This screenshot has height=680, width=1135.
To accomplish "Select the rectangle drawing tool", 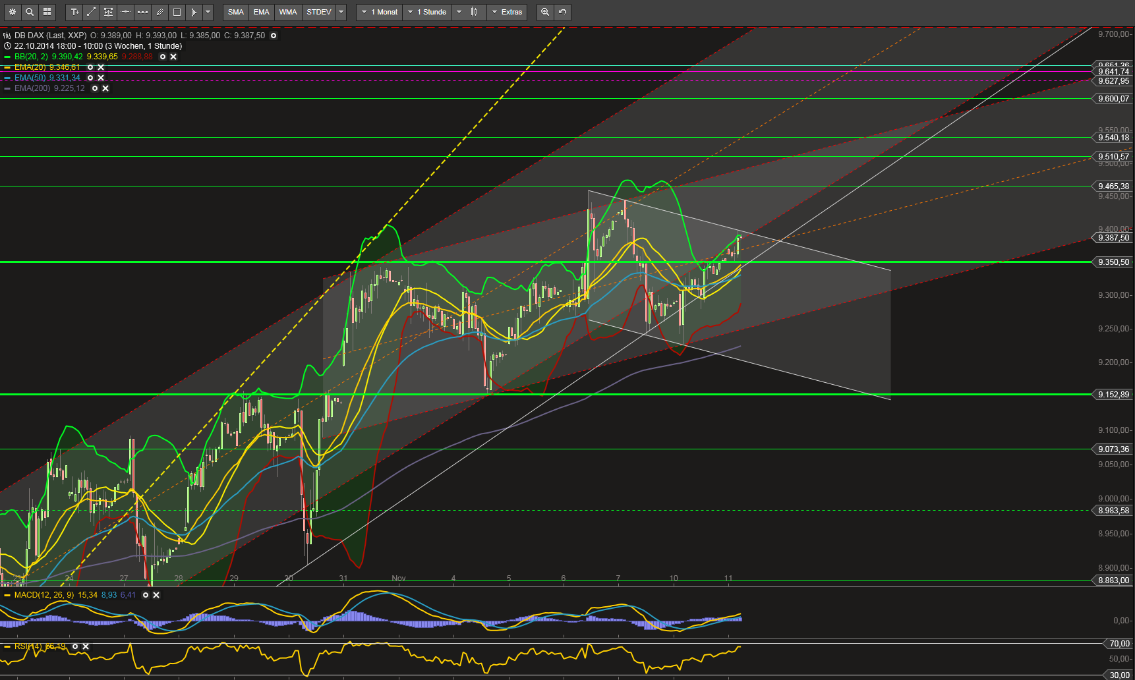I will (177, 12).
